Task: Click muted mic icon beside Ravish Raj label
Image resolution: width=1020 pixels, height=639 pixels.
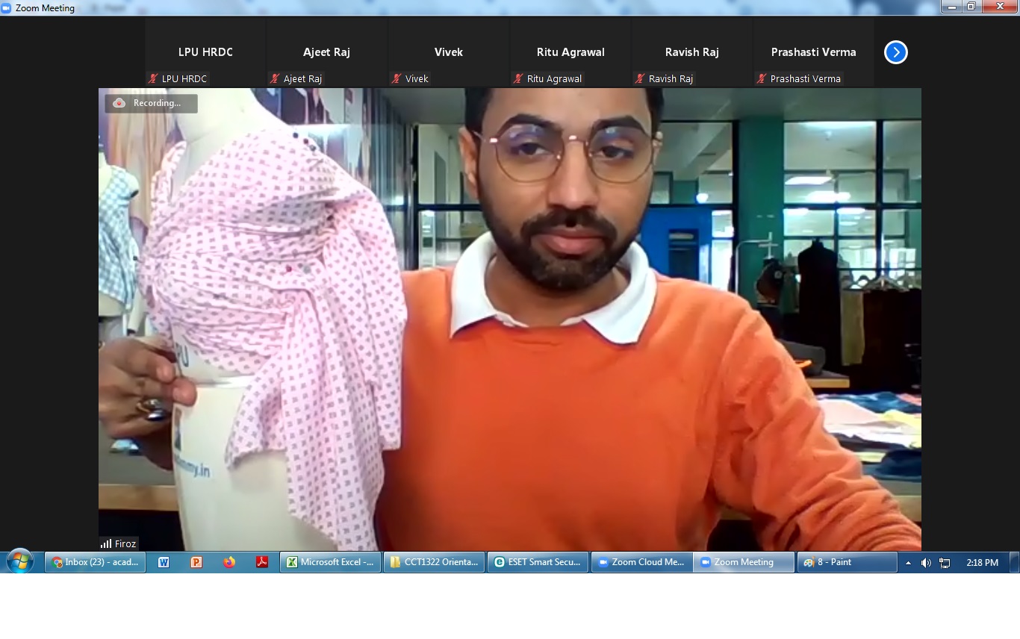Action: click(x=640, y=78)
